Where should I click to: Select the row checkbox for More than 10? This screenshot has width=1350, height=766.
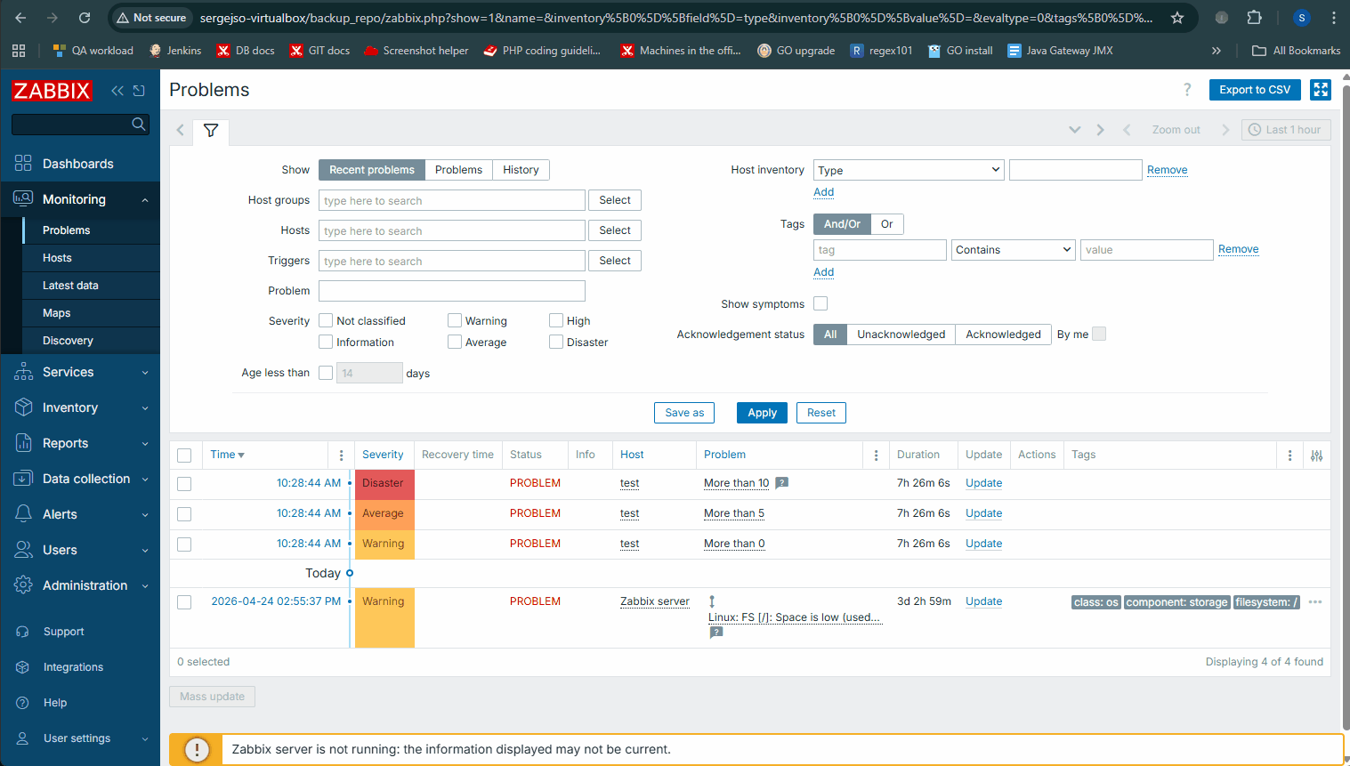coord(184,484)
